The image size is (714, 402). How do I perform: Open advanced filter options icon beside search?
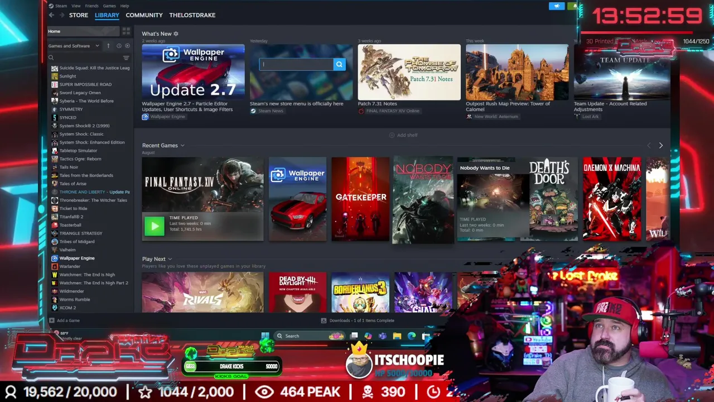tap(126, 58)
